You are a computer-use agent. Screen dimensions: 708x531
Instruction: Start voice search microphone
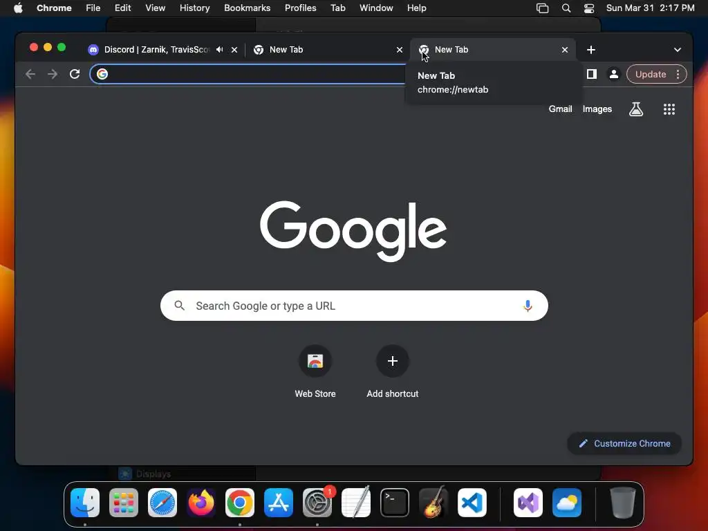(x=528, y=306)
